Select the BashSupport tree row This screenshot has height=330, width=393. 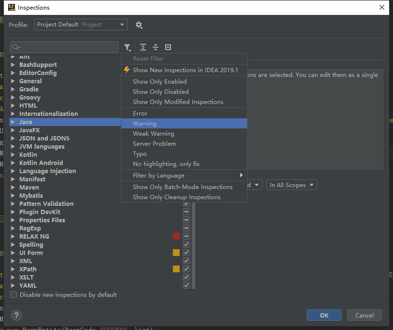pyautogui.click(x=65, y=64)
